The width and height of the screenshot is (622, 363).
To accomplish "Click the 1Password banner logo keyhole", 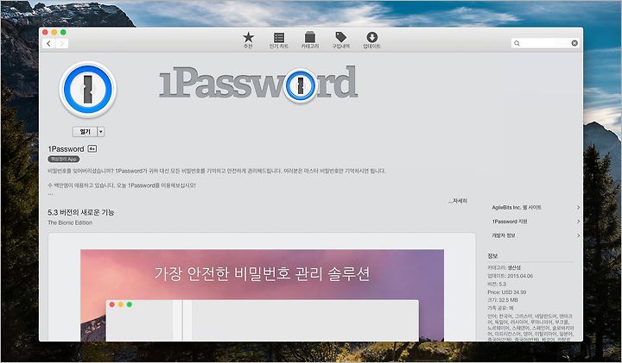I will click(x=301, y=85).
